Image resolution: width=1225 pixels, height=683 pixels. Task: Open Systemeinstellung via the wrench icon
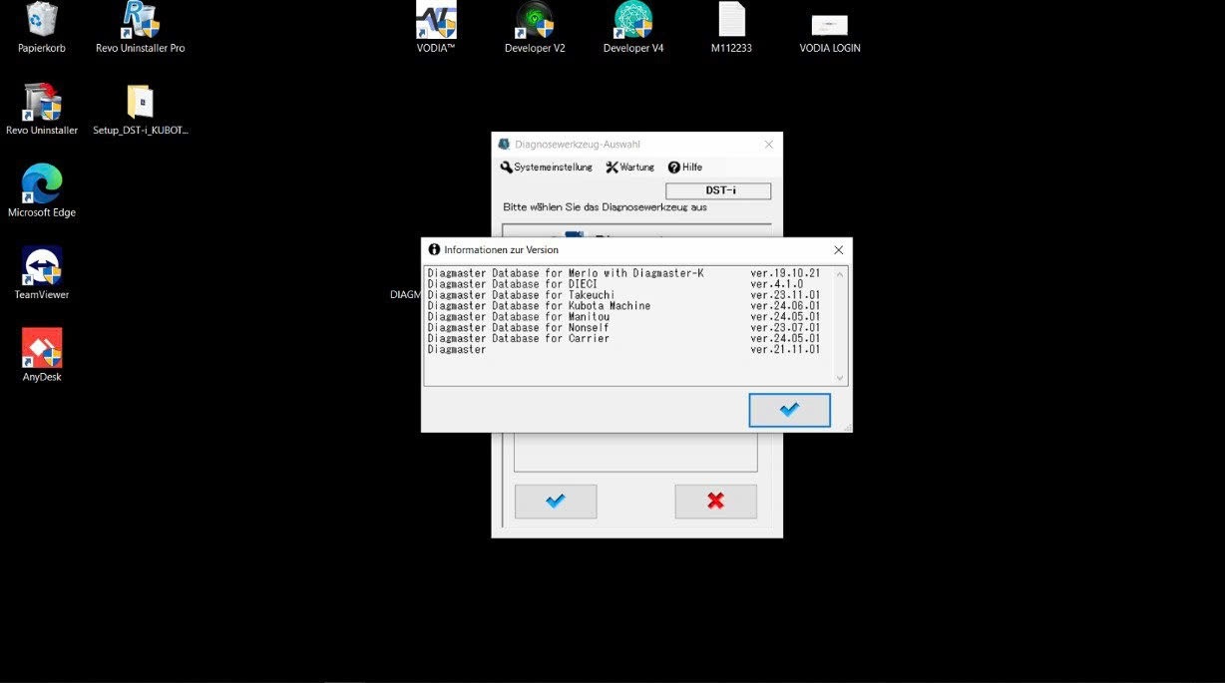coord(545,167)
